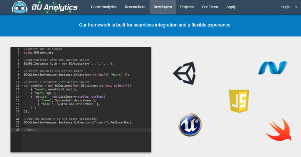This screenshot has width=301, height=157.
Task: Open the Game Analytics menu item
Action: (x=104, y=7)
